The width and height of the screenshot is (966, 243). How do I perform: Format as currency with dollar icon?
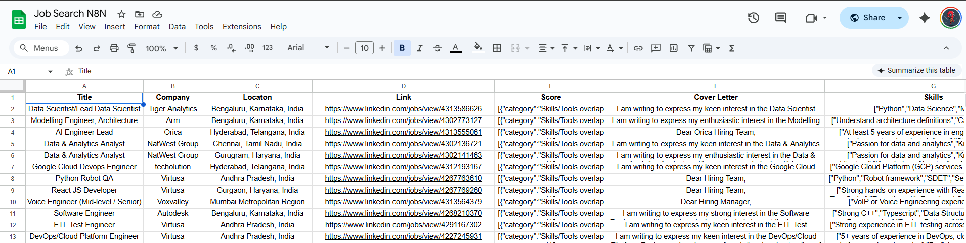(x=196, y=48)
